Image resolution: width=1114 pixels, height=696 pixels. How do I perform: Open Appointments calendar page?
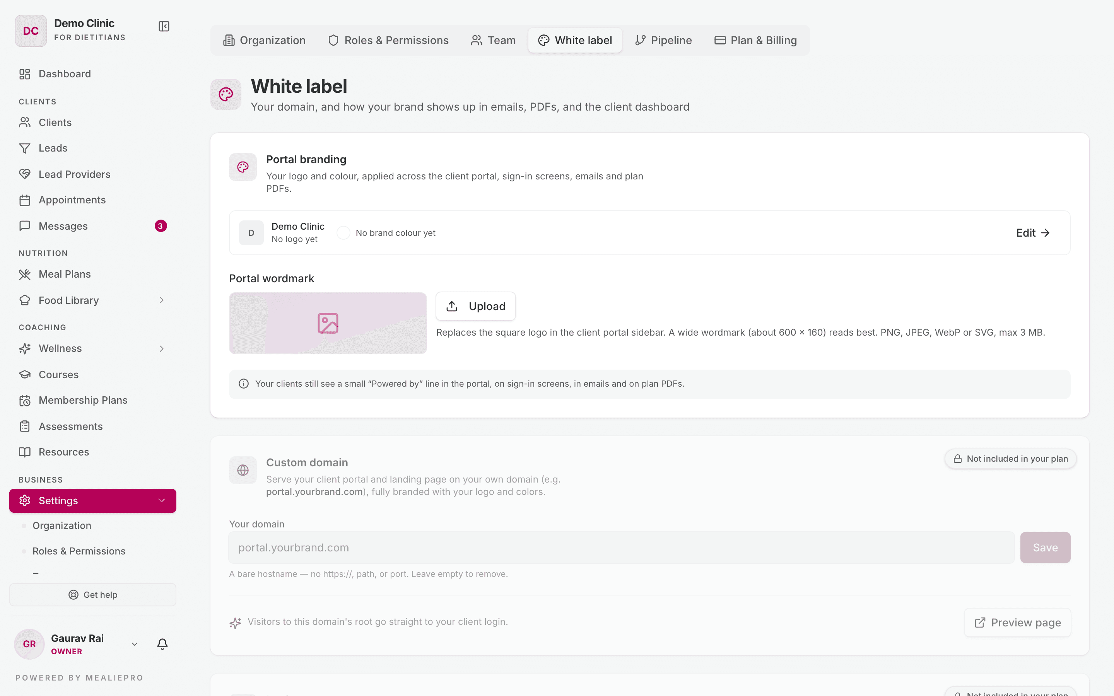point(92,200)
